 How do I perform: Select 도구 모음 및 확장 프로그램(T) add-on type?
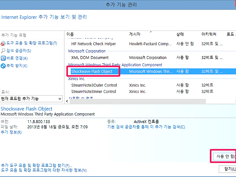[x=32, y=43]
